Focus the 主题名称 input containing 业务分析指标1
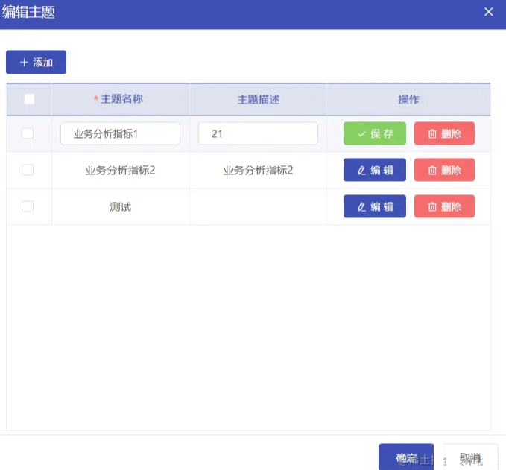The height and width of the screenshot is (470, 506). tap(120, 134)
